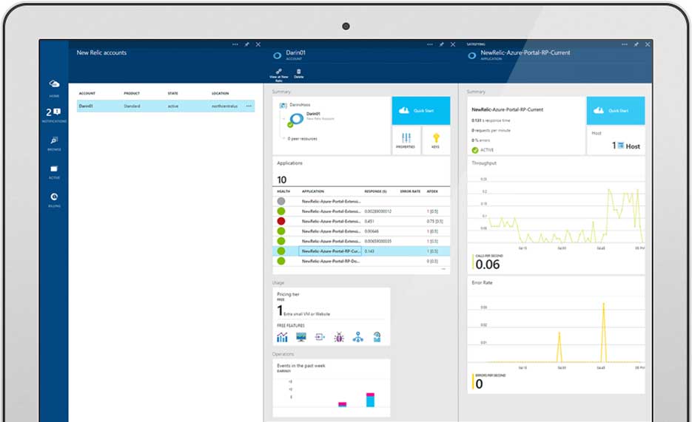Click the APDEX column header

pyautogui.click(x=432, y=191)
